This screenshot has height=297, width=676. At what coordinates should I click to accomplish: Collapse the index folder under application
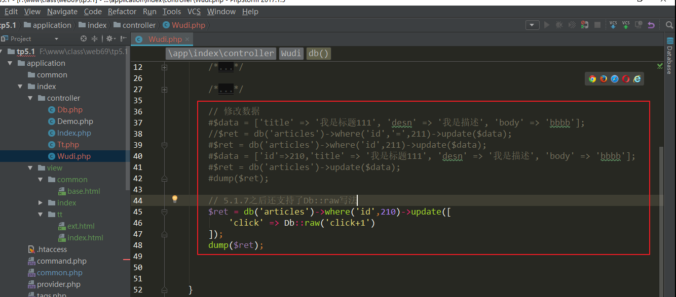click(x=20, y=87)
